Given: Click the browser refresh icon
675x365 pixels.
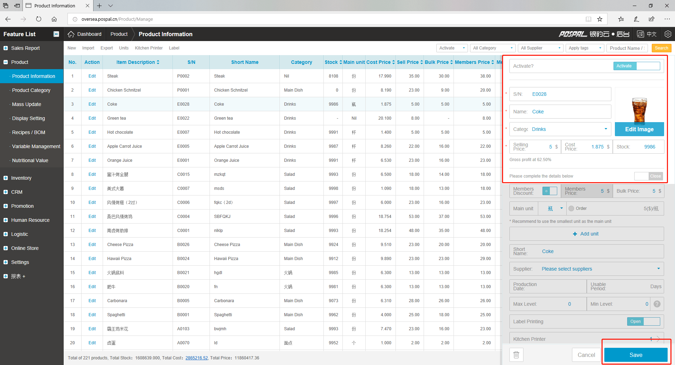Looking at the screenshot, I should click(x=39, y=19).
